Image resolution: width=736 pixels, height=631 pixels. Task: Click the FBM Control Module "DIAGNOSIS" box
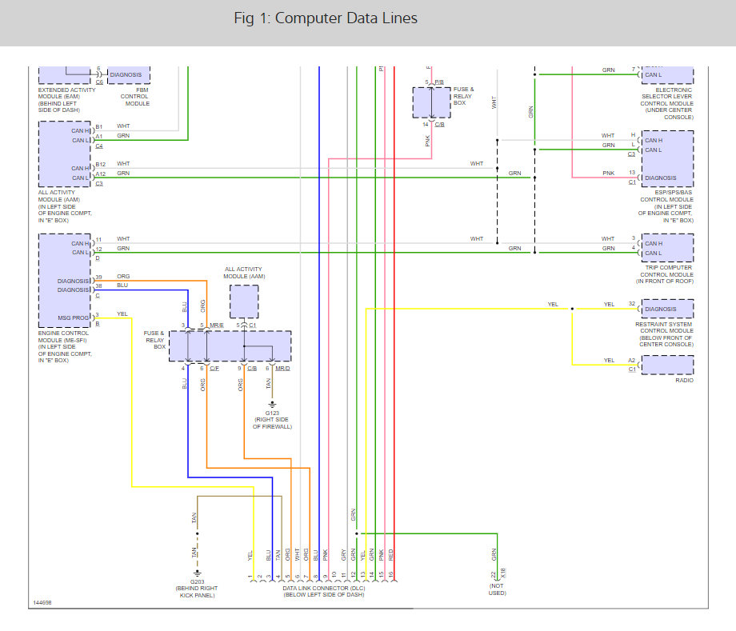[x=129, y=75]
